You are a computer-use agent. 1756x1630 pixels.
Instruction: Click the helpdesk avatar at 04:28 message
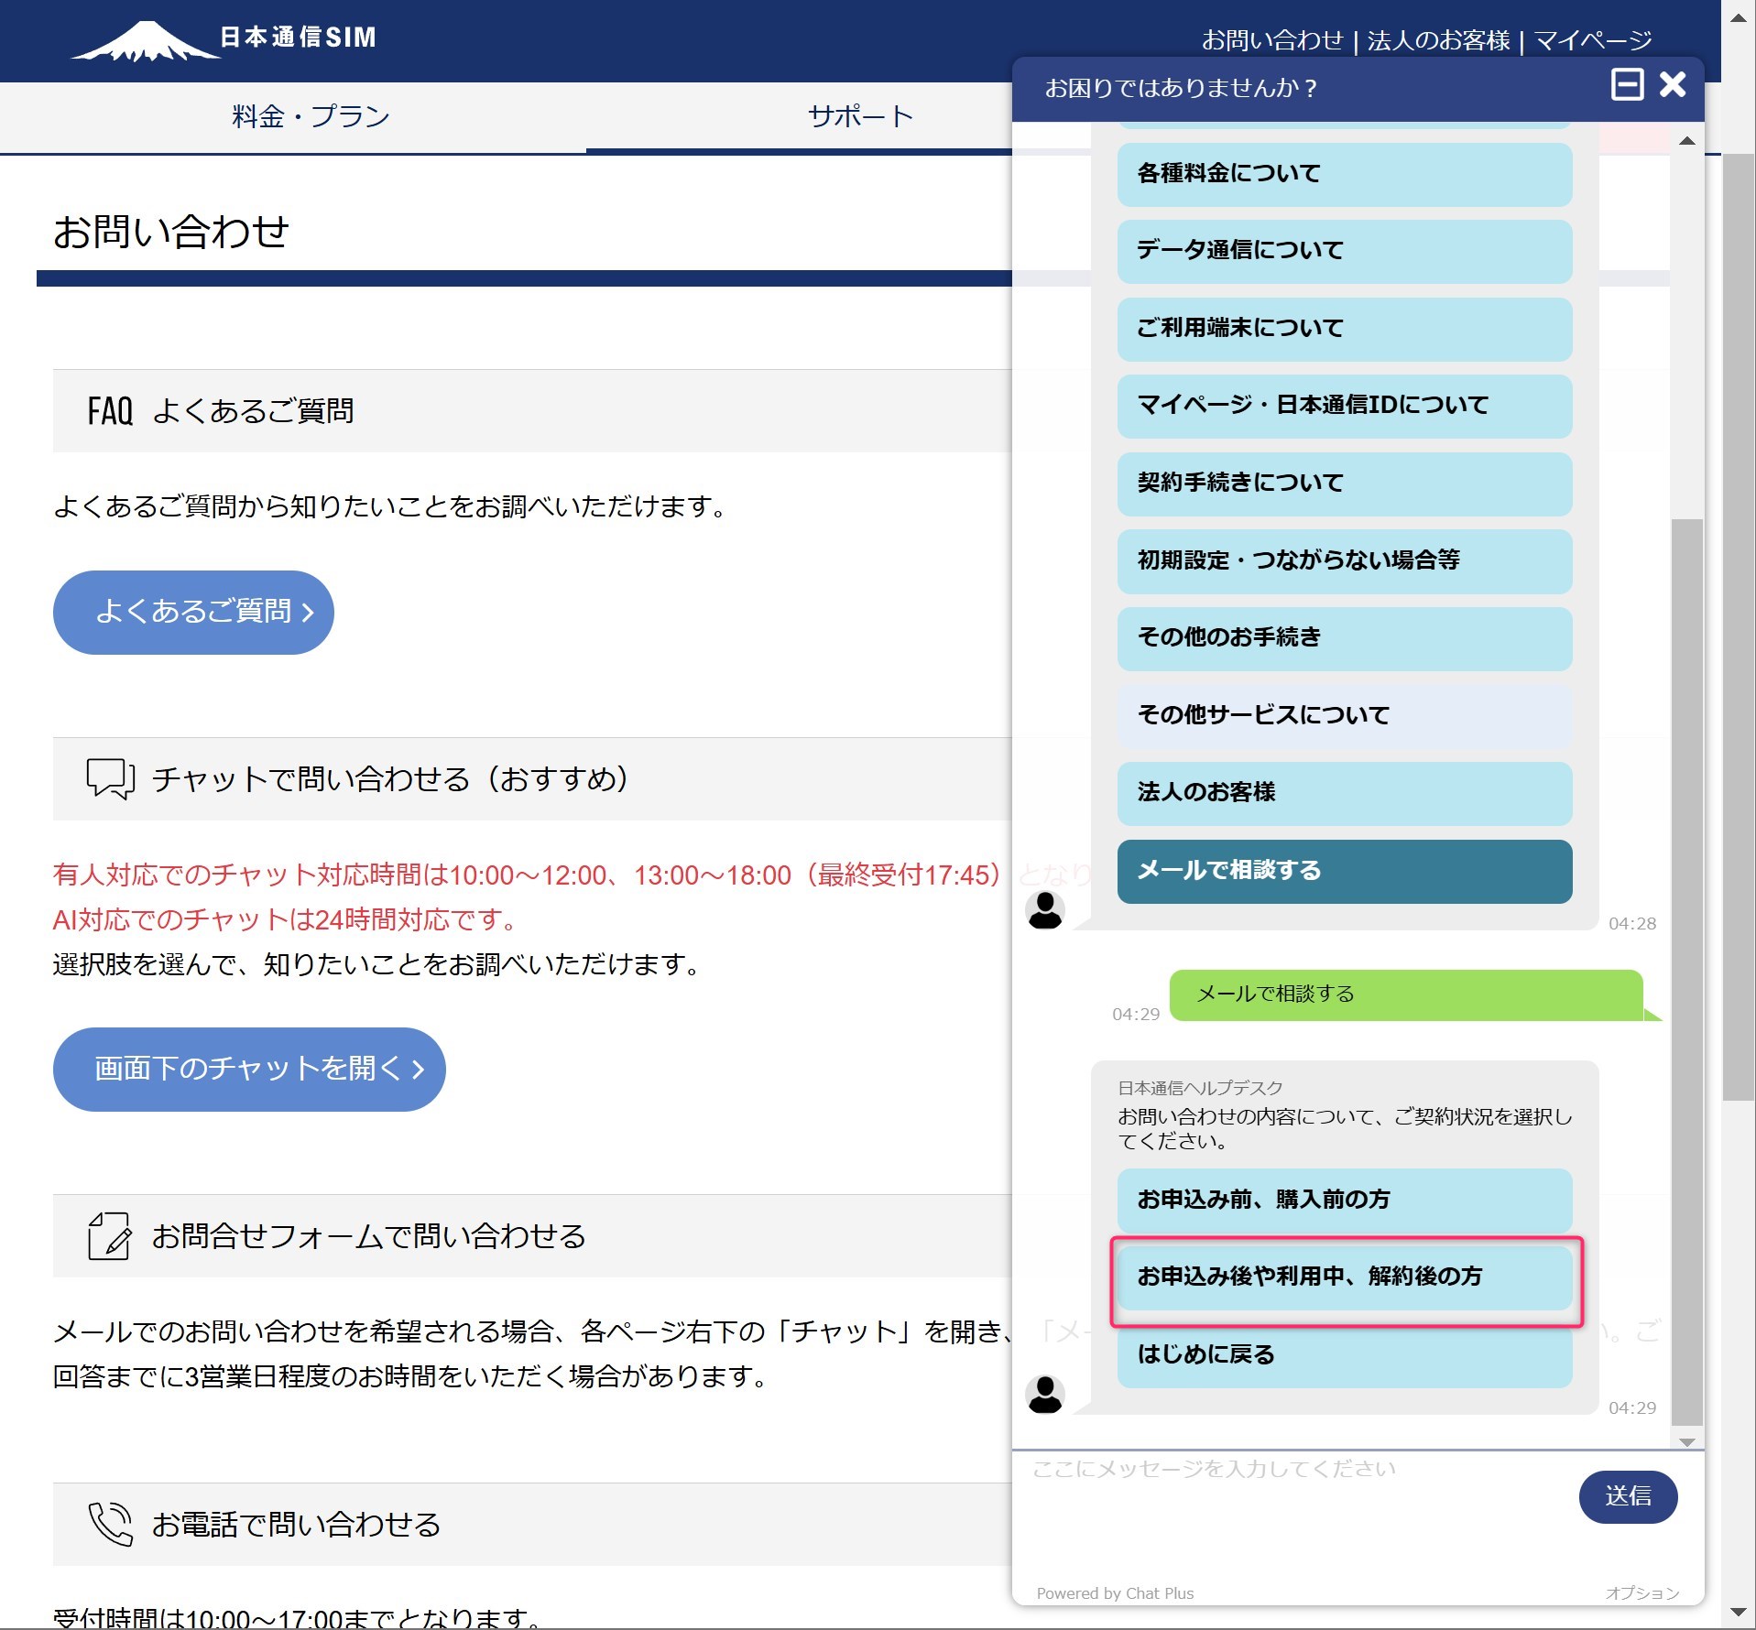(1045, 909)
